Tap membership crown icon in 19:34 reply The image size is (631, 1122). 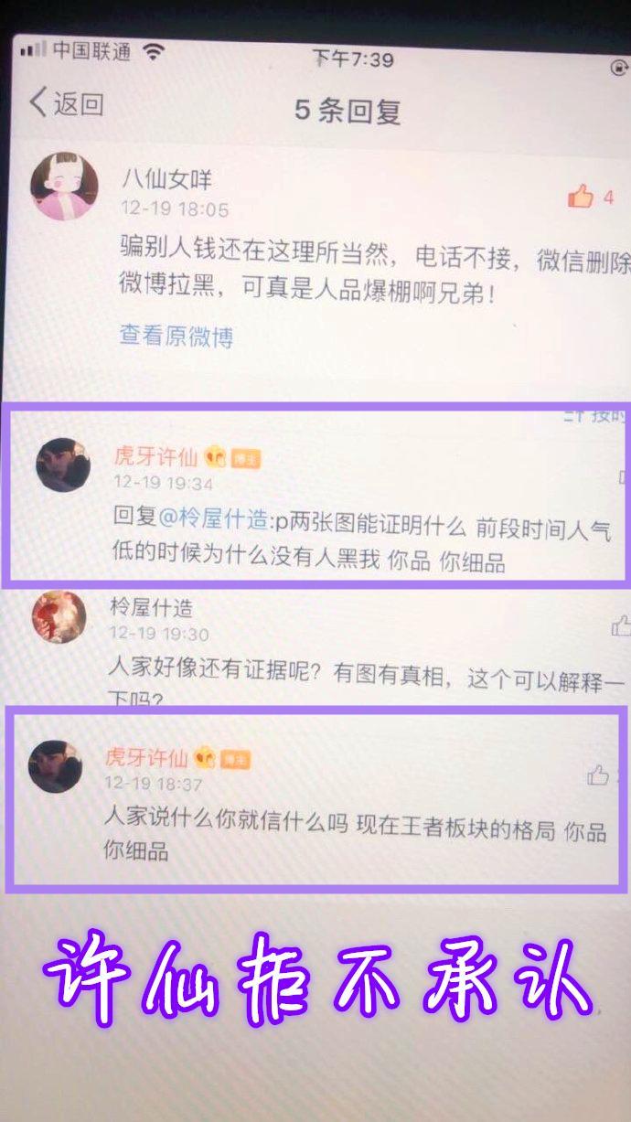[216, 455]
